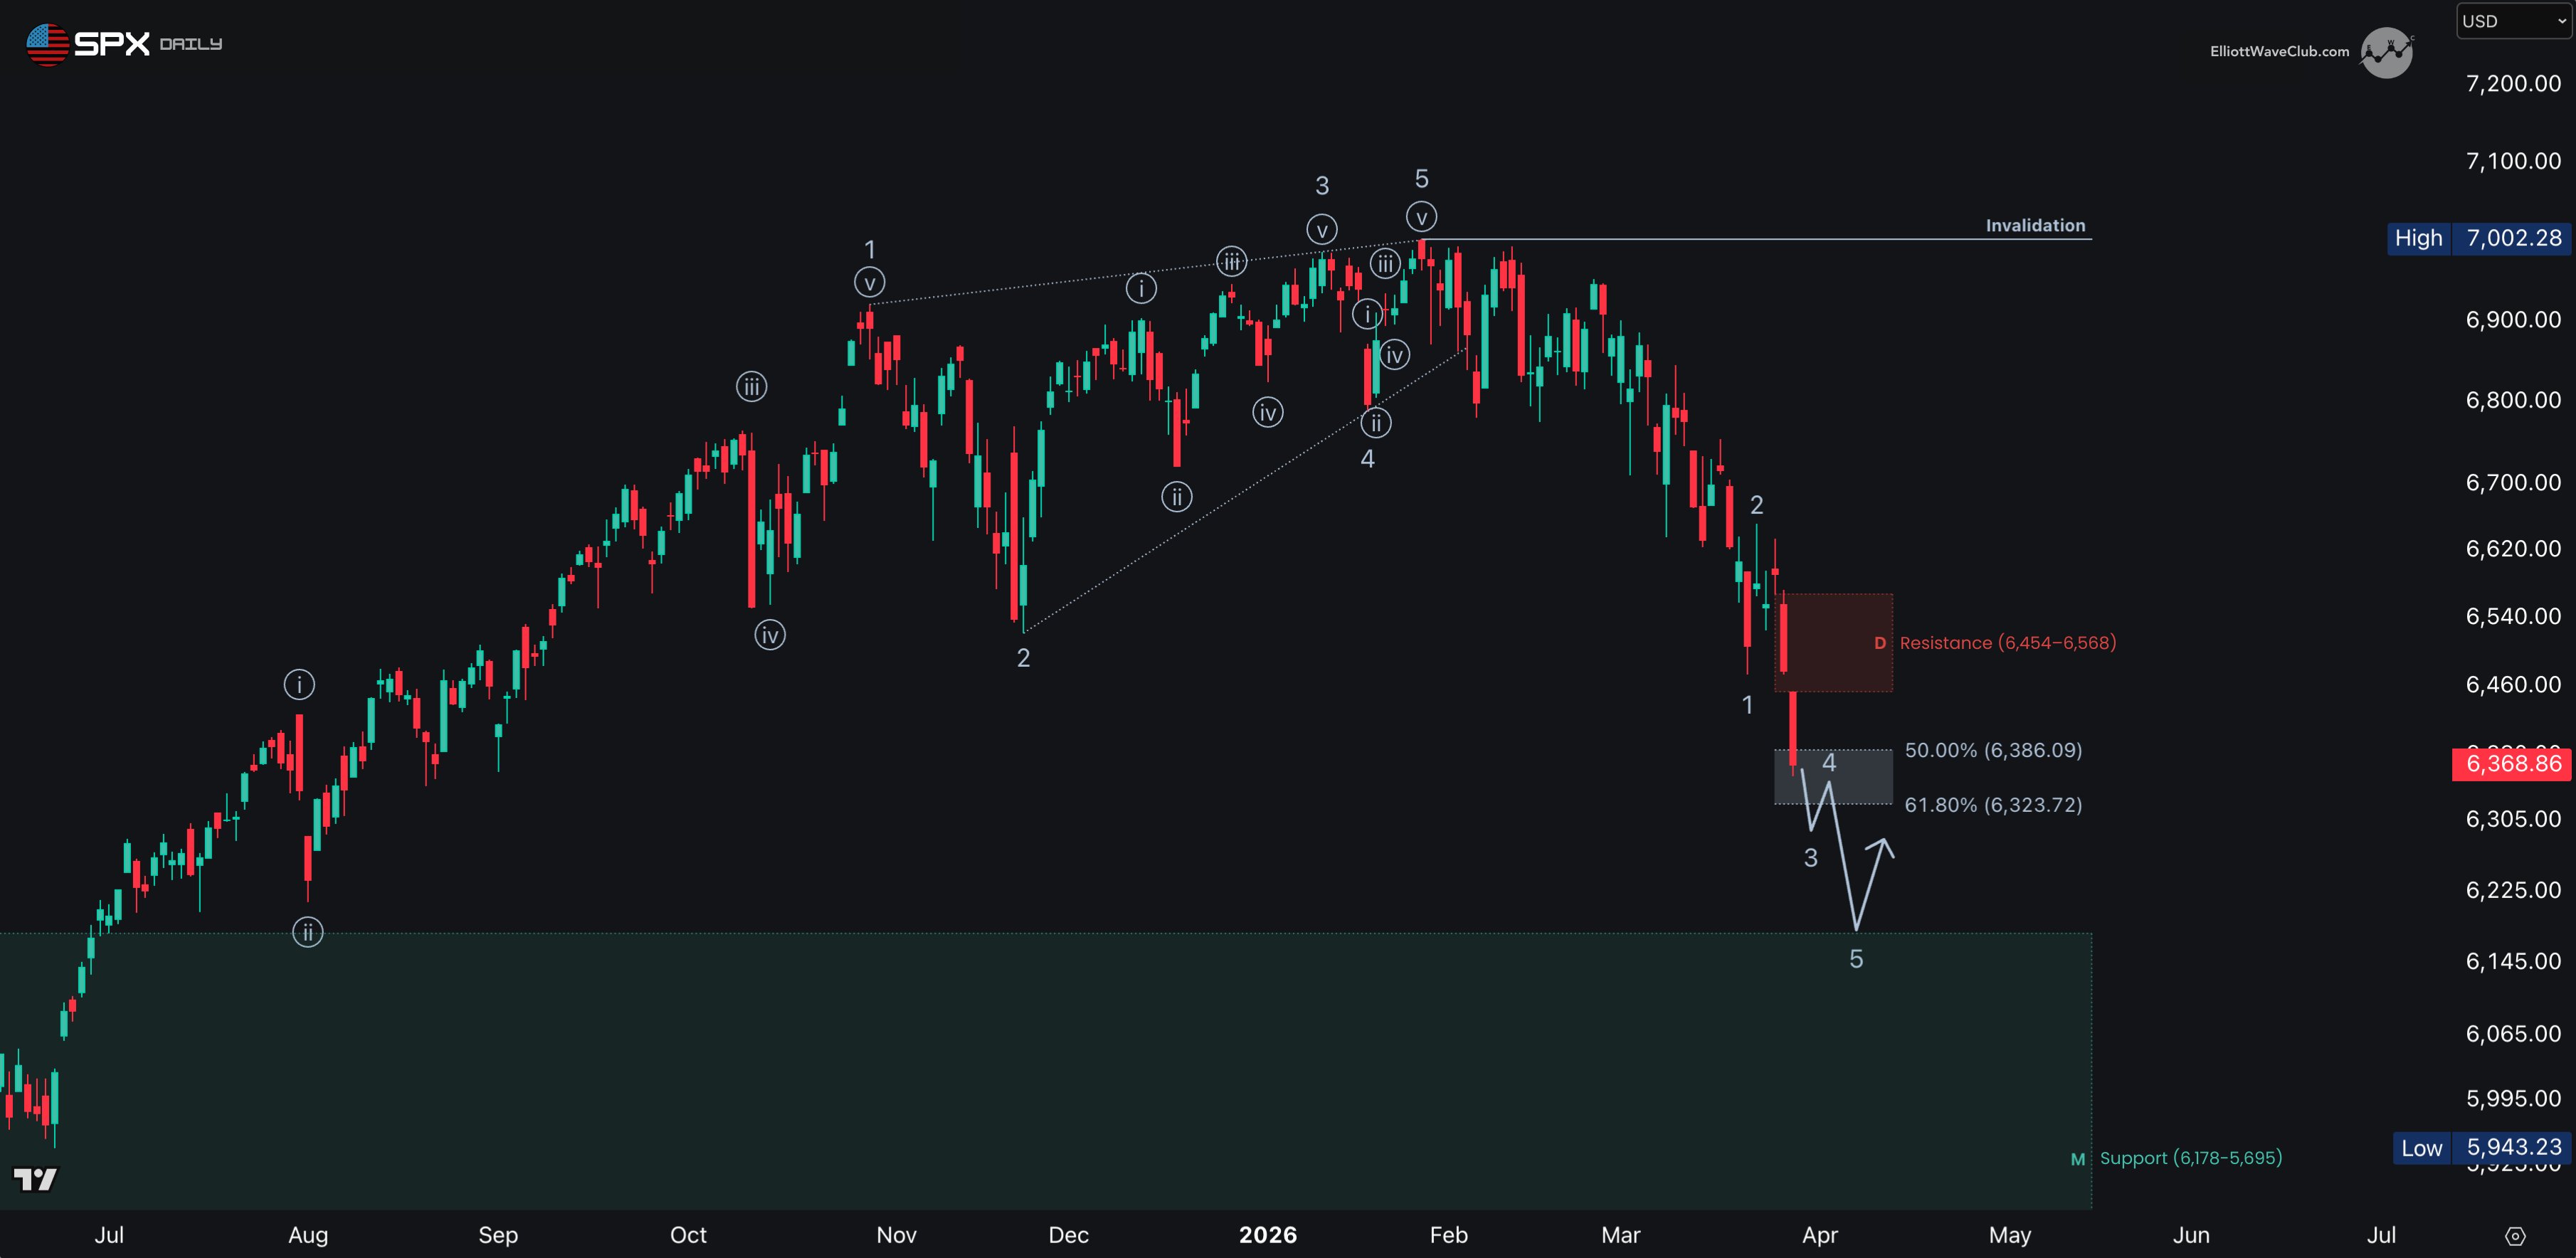This screenshot has height=1258, width=2576.
Task: Click the ElliottWaveClub wave logo
Action: pyautogui.click(x=2386, y=52)
